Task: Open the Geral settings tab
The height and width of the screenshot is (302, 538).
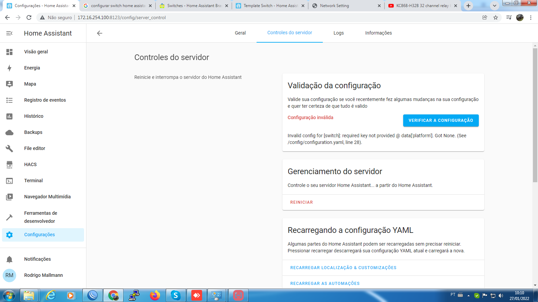Action: (240, 33)
